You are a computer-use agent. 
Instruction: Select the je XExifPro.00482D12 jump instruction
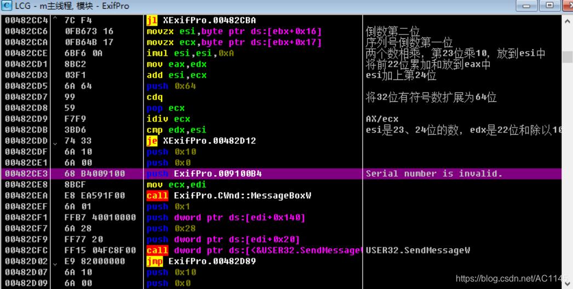coord(202,141)
